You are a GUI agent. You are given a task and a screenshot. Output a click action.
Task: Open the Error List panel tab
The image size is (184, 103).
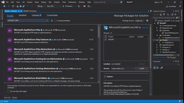click(x=7, y=98)
